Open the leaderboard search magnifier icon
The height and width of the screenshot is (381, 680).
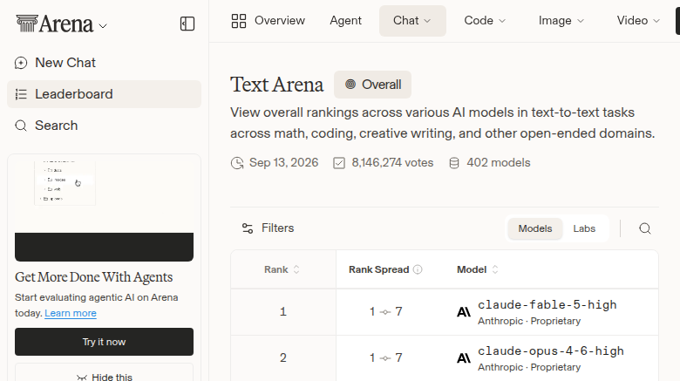click(x=645, y=228)
